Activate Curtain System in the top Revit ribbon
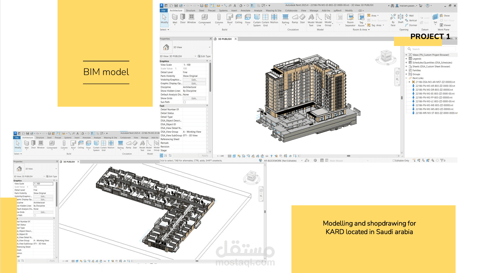Image resolution: width=491 pixels, height=273 pixels. click(257, 20)
